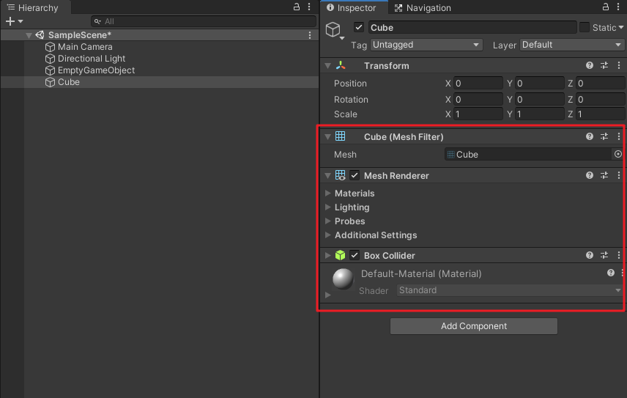Expand the Lighting section
The image size is (627, 398).
click(x=328, y=207)
